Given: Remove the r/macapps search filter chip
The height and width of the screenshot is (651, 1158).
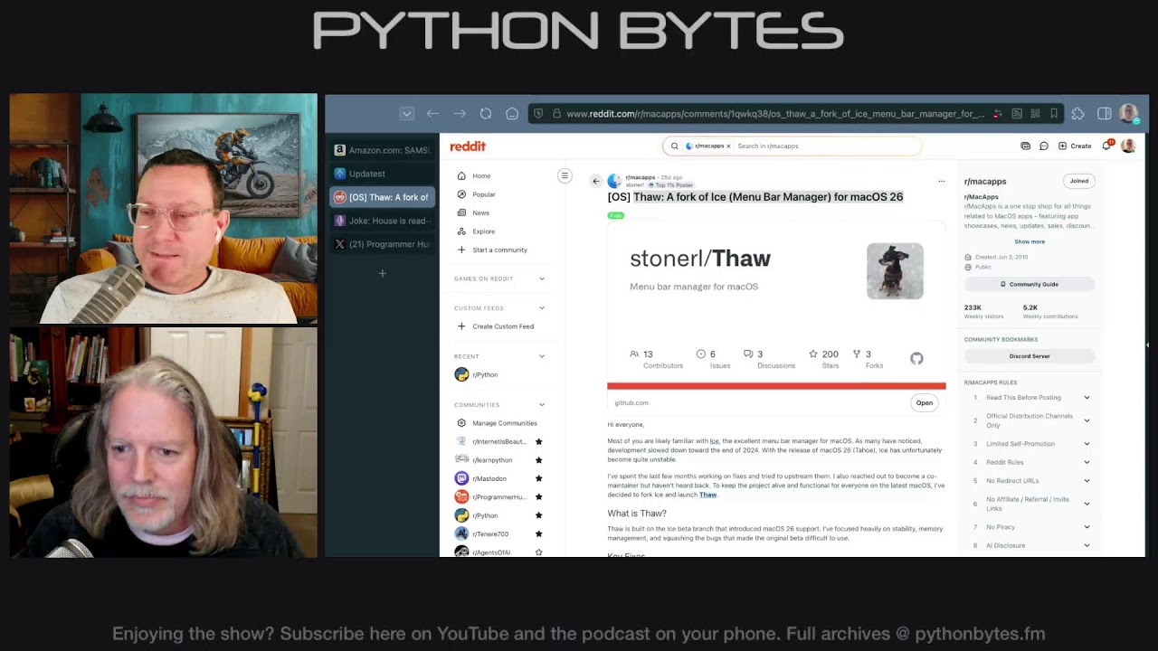Looking at the screenshot, I should (x=728, y=146).
